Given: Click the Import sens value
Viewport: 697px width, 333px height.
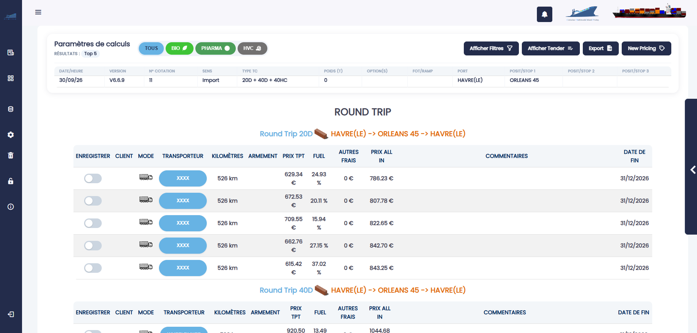Looking at the screenshot, I should pyautogui.click(x=211, y=80).
